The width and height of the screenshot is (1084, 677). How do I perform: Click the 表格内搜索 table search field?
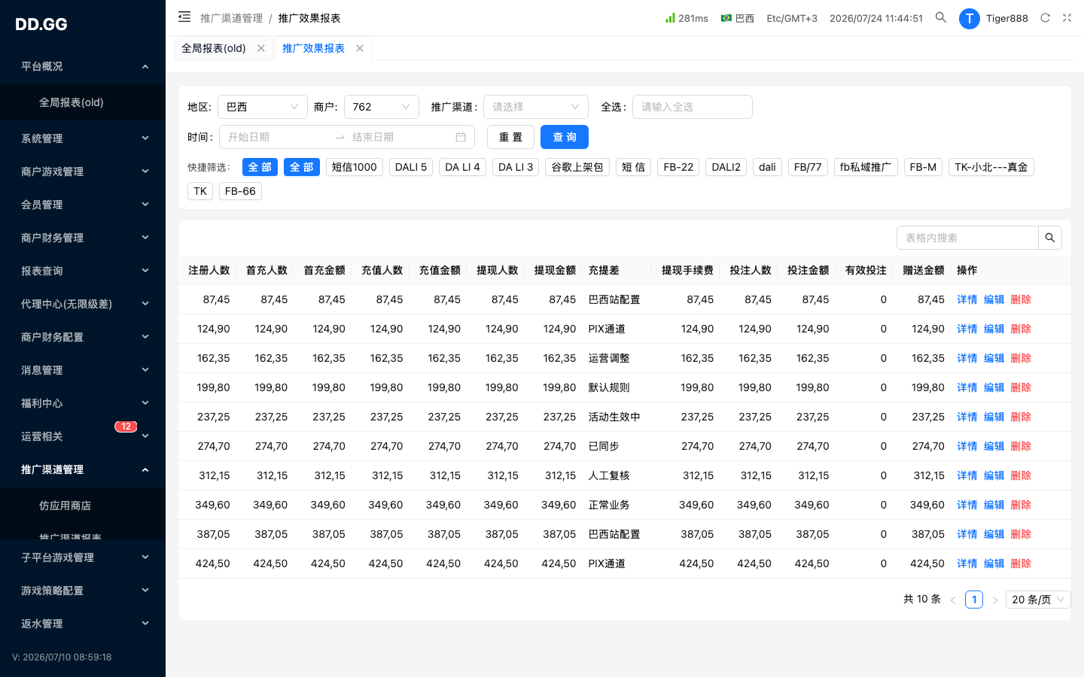click(968, 238)
